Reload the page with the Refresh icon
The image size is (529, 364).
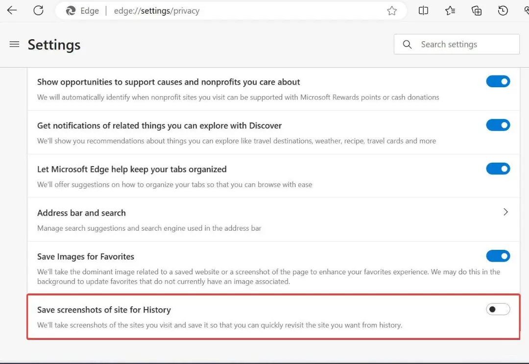tap(39, 10)
